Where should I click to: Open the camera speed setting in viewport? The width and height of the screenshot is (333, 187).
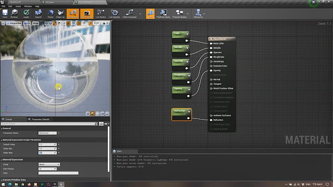pos(105,23)
